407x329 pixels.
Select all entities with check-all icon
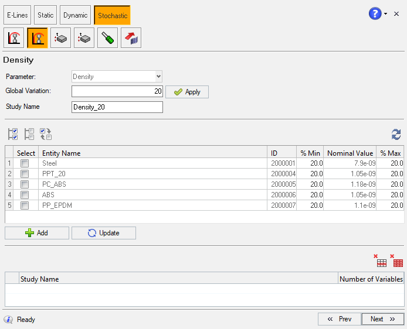coord(13,134)
